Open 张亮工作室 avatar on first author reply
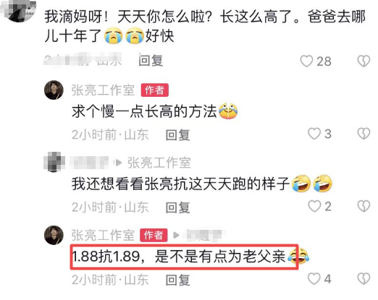The height and width of the screenshot is (300, 378). (54, 90)
